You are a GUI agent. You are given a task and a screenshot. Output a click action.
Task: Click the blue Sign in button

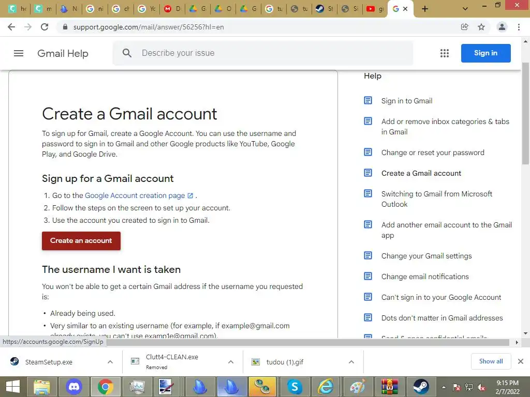click(x=485, y=53)
